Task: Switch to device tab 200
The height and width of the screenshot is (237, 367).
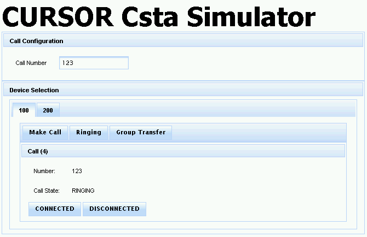Action: [48, 110]
